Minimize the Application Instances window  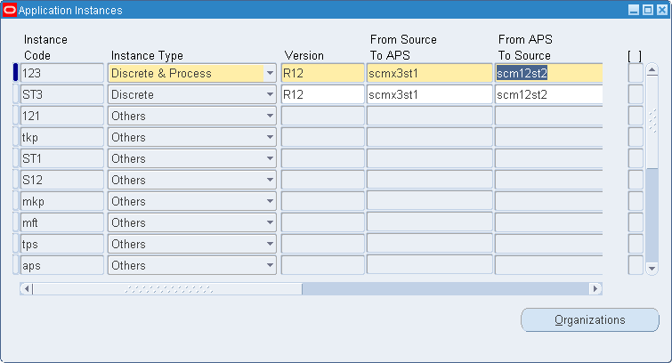tap(634, 10)
